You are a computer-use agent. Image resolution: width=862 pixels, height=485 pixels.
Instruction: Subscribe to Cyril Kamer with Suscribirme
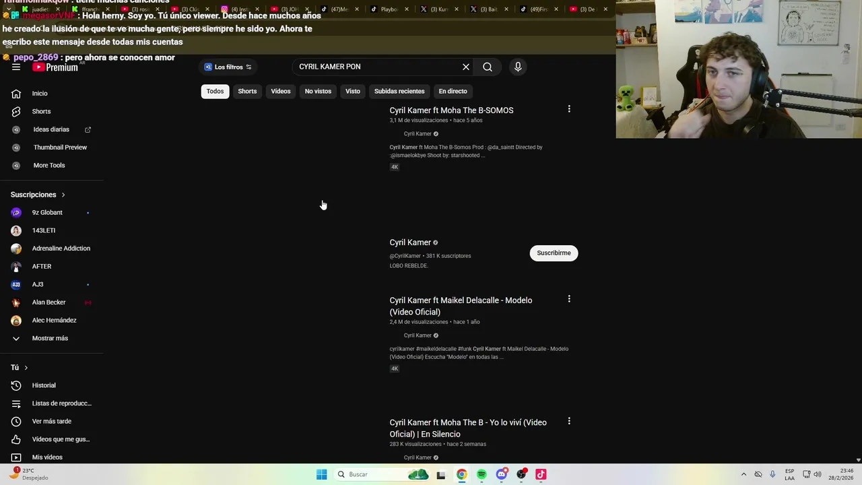554,253
